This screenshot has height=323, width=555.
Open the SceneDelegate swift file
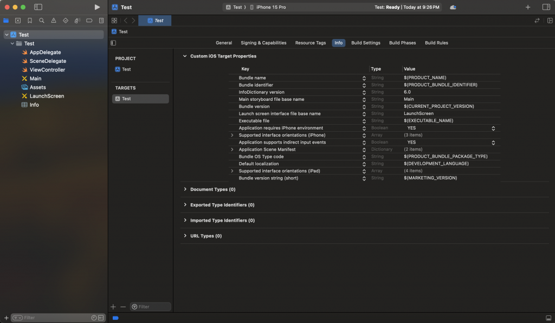click(x=48, y=61)
